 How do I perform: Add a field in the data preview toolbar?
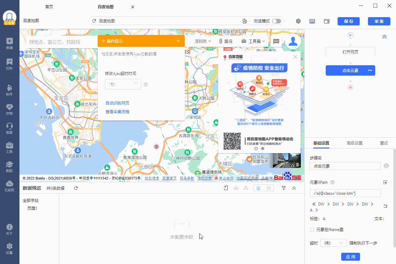(226, 188)
